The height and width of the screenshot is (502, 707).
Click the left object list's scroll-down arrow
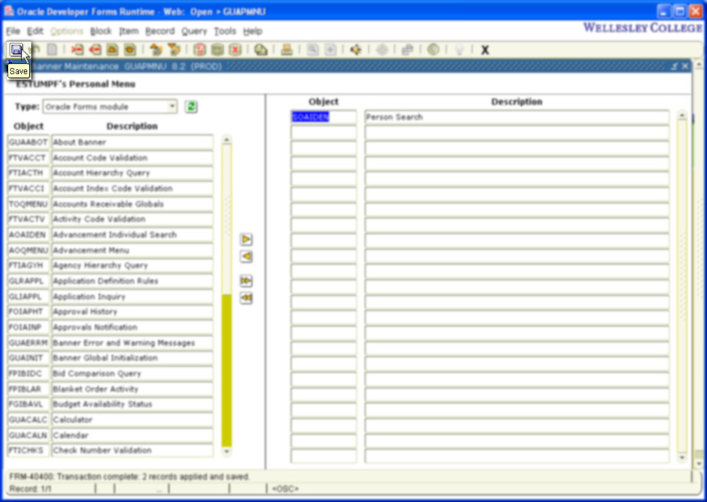point(226,451)
